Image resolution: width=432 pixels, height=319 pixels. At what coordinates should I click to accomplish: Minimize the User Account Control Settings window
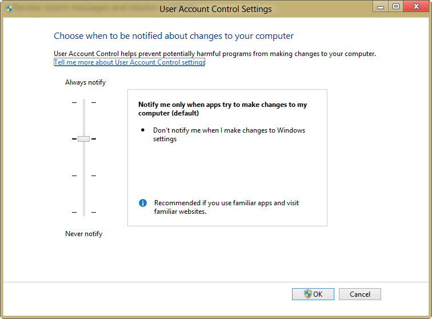click(x=381, y=6)
